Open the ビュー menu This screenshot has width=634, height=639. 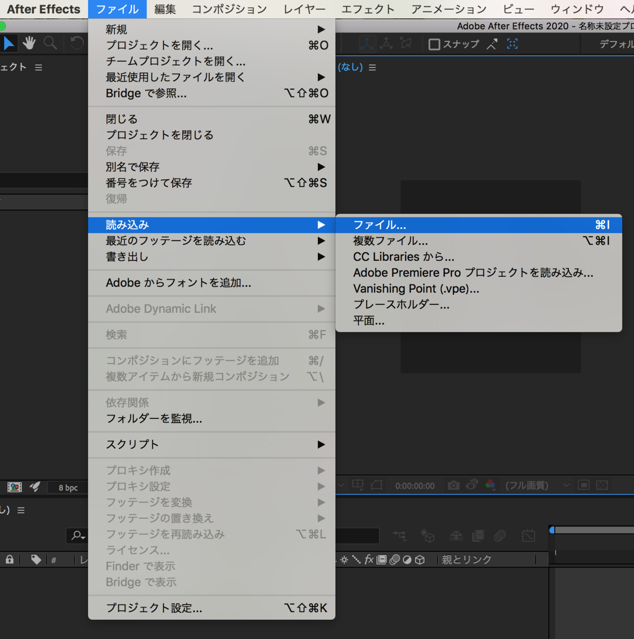click(519, 9)
